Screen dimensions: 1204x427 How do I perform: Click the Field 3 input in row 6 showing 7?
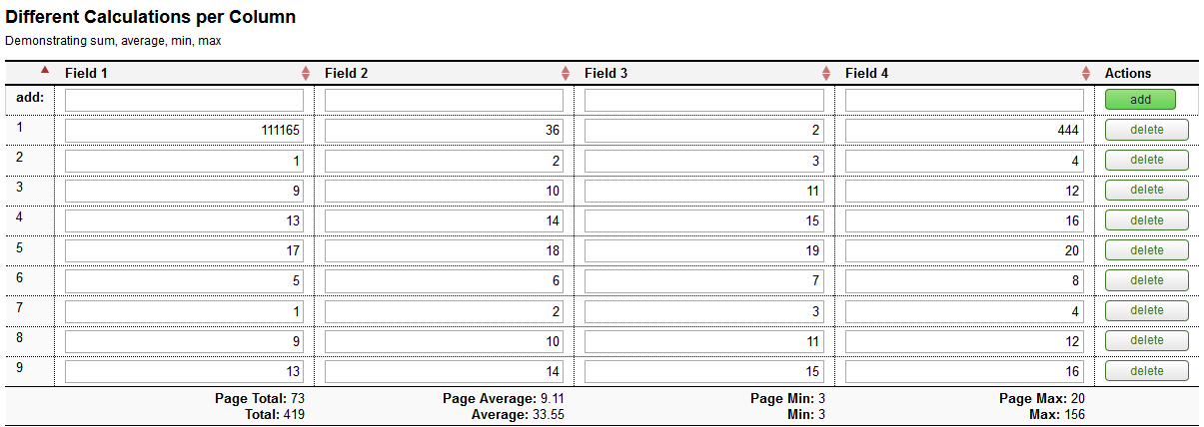click(704, 281)
